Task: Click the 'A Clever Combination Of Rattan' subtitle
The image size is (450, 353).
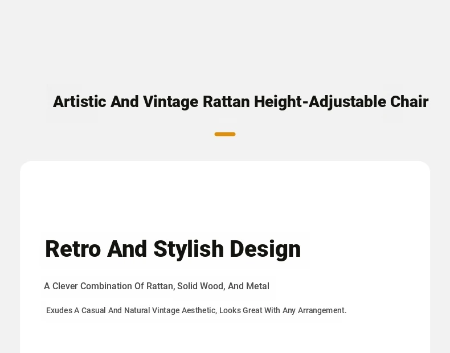Action: 157,286
